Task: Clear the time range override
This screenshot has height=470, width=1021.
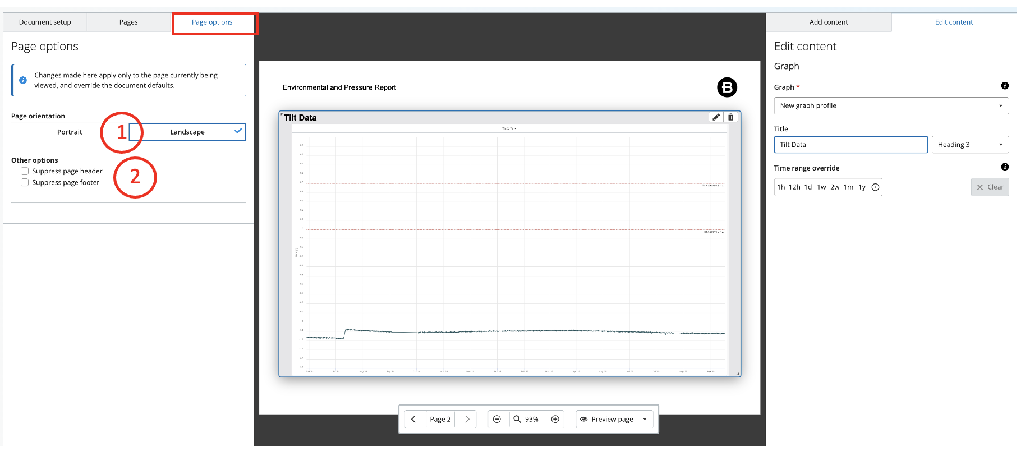Action: coord(990,187)
